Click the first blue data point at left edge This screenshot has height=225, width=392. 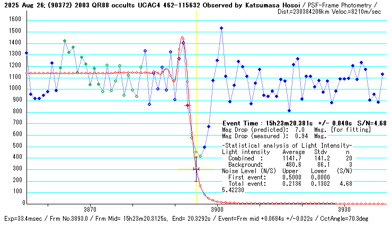(26, 53)
